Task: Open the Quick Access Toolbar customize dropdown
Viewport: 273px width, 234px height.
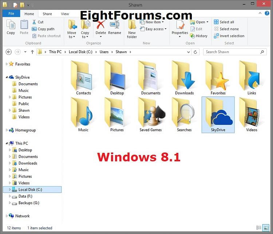Action: pyautogui.click(x=28, y=5)
